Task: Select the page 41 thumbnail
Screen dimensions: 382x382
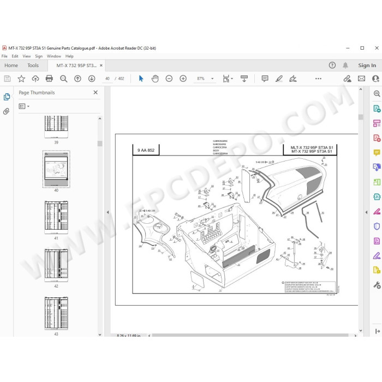Action: [56, 217]
